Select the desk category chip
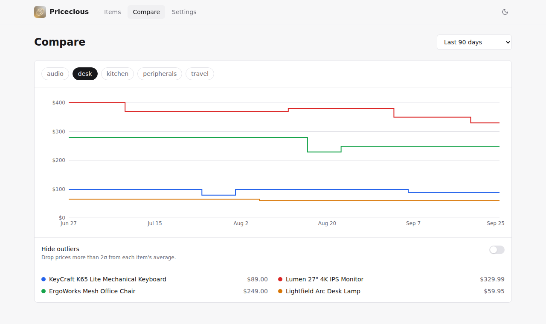 coord(85,74)
